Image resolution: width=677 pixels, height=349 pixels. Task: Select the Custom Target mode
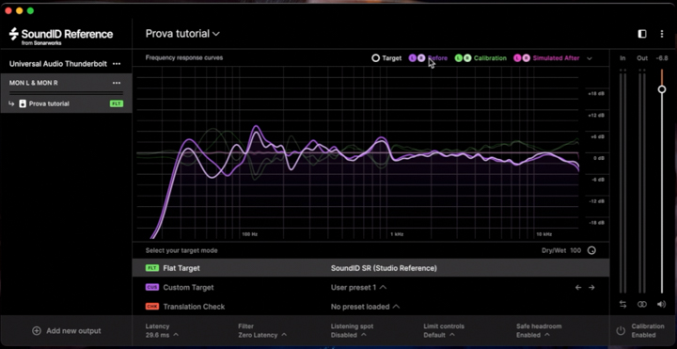370,287
